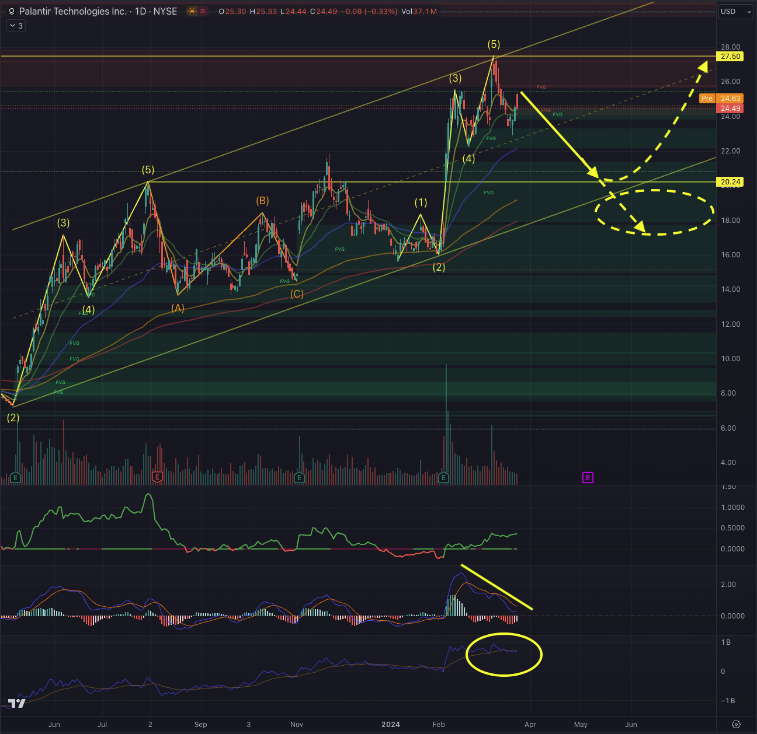Click the open value O25.30

click(232, 12)
